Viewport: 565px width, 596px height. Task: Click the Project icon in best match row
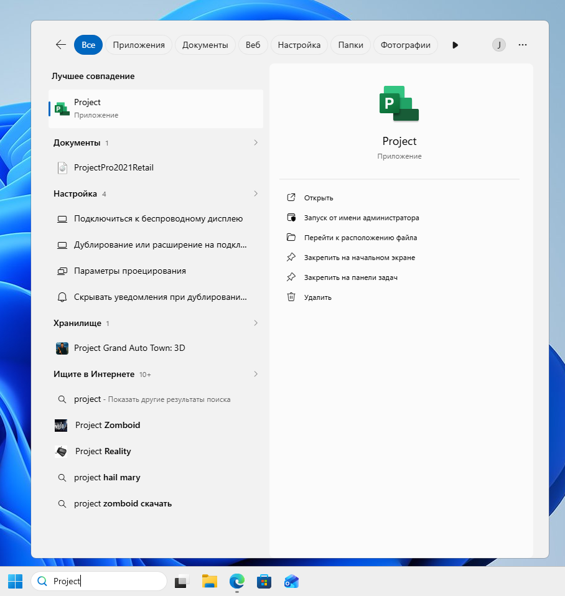[x=62, y=109]
